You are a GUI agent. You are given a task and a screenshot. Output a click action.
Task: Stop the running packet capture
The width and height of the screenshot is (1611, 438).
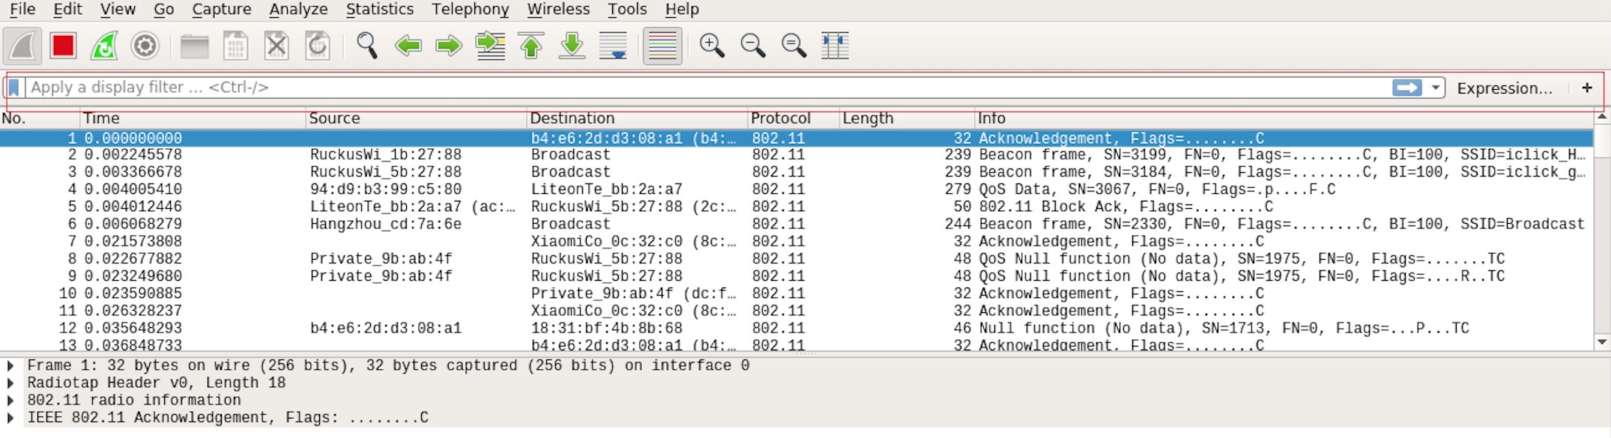[x=64, y=46]
